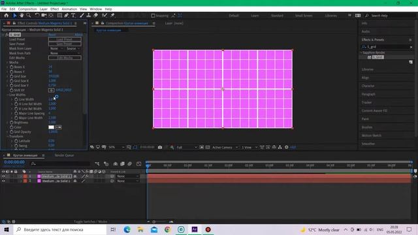Open the Full resolution dropdown
The image size is (418, 235).
[187, 148]
